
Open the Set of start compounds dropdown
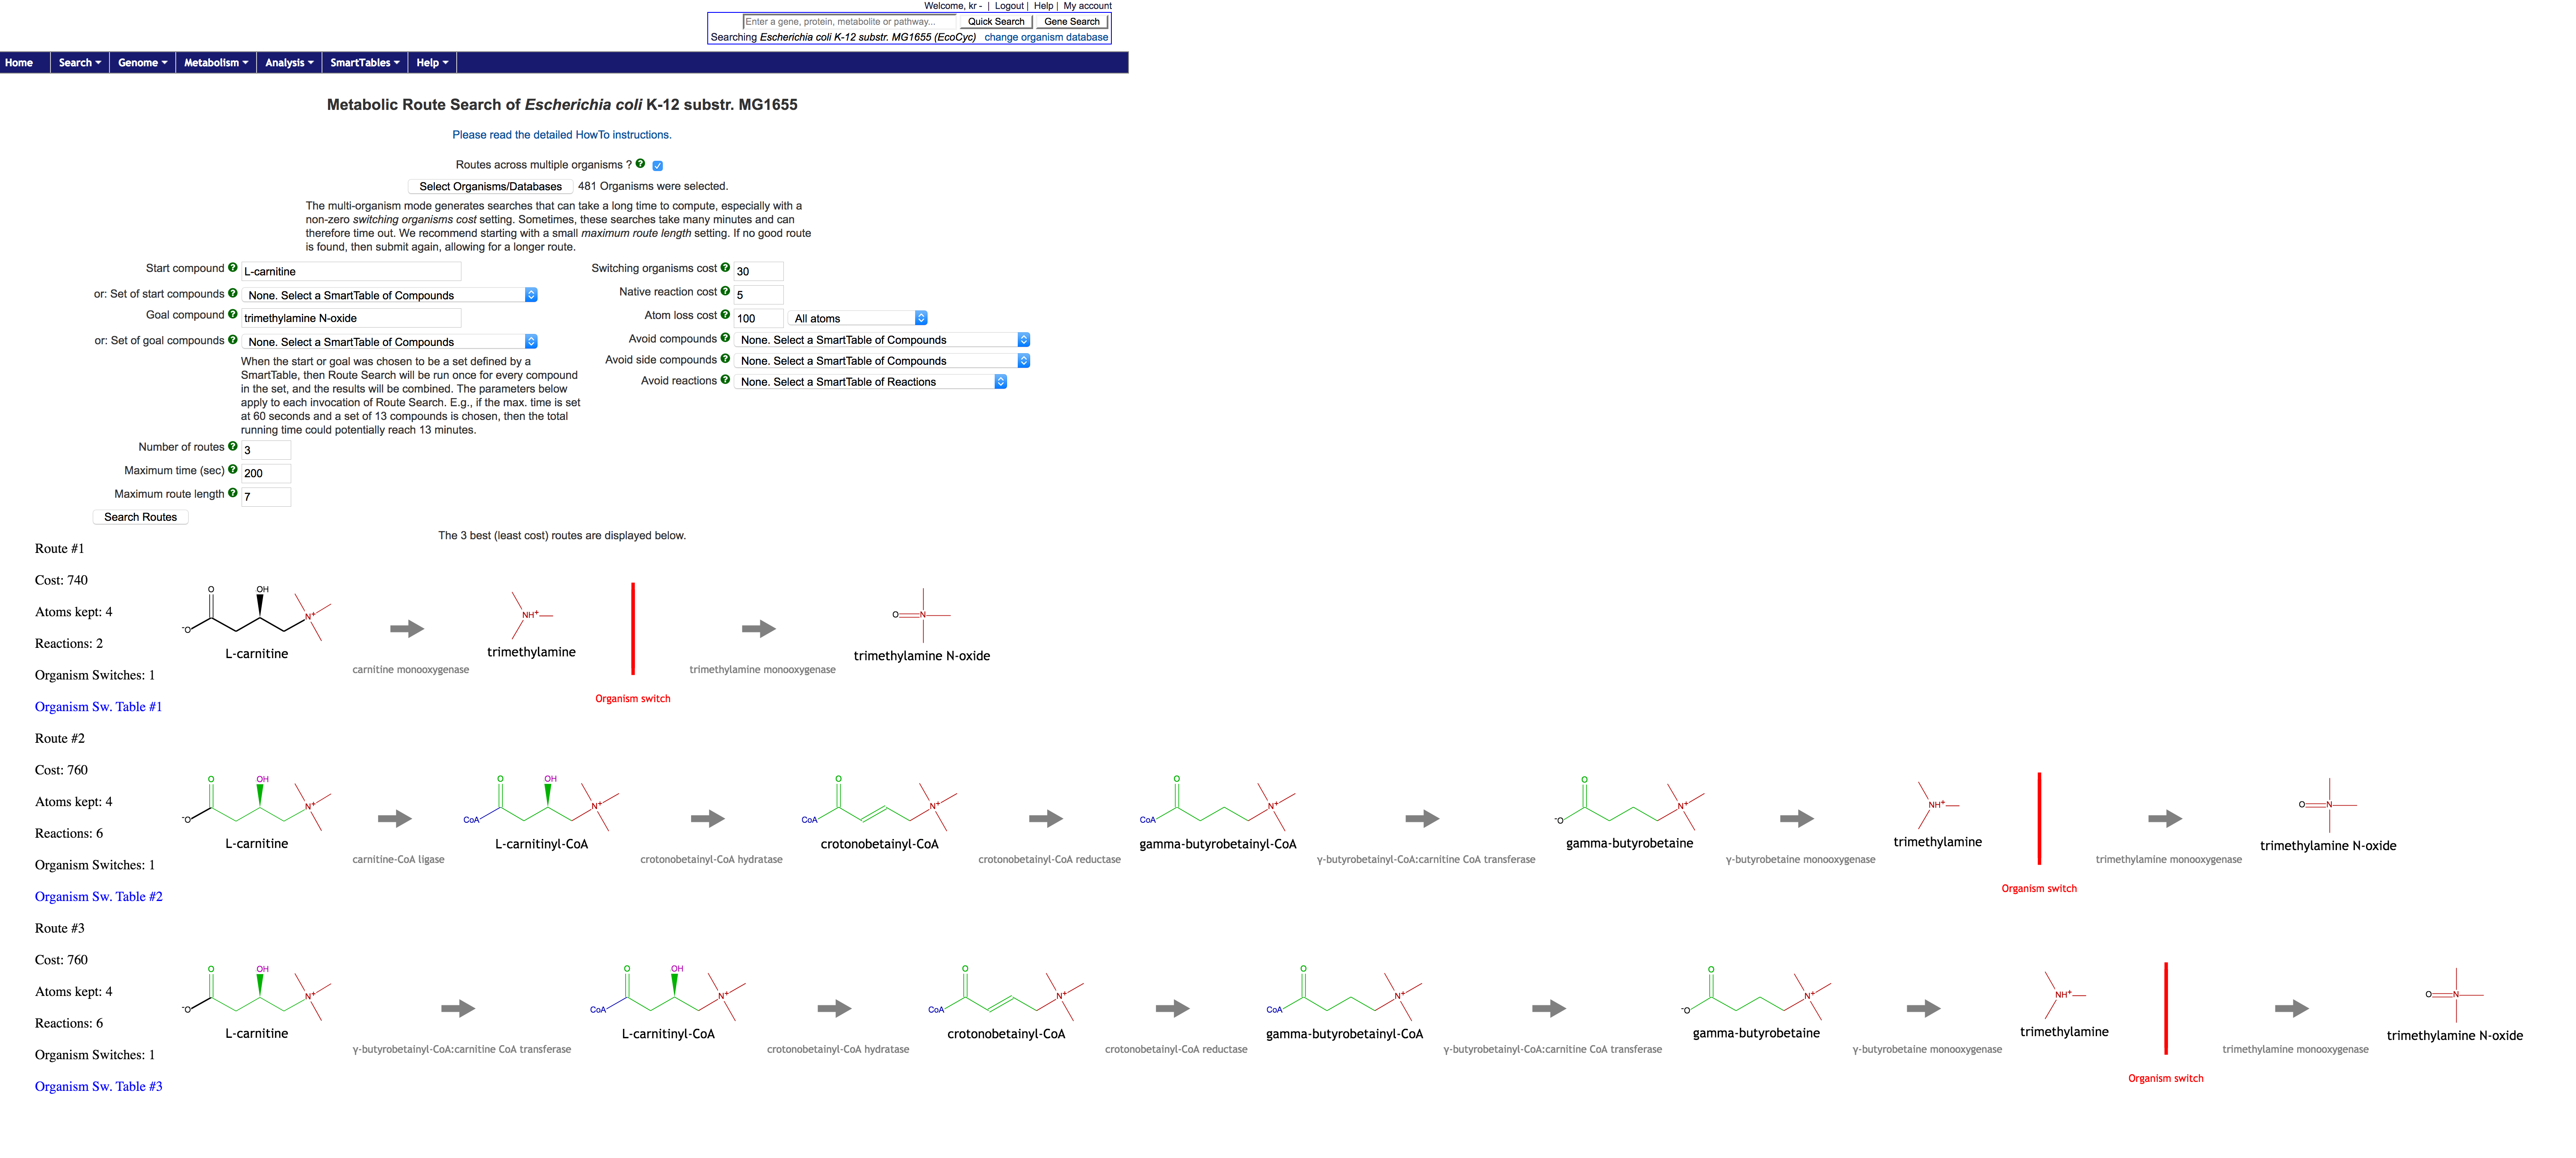click(x=390, y=295)
